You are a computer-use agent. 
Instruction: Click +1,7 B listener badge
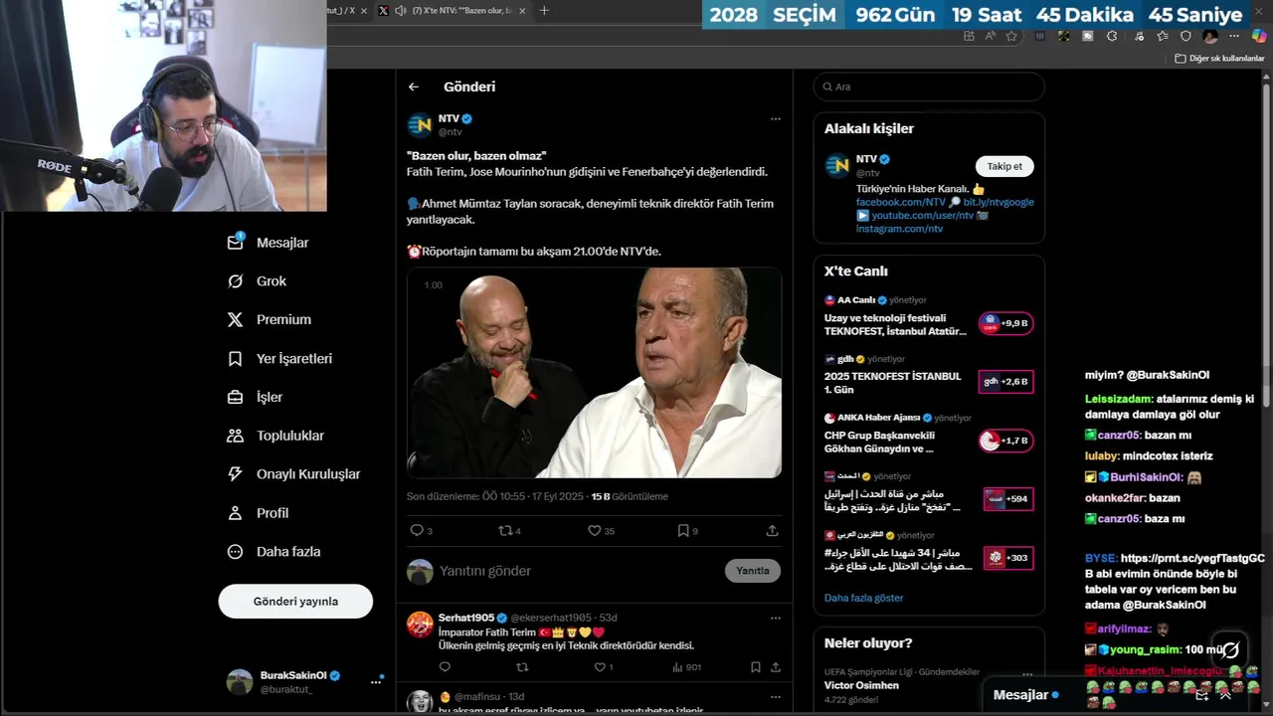click(x=1006, y=441)
